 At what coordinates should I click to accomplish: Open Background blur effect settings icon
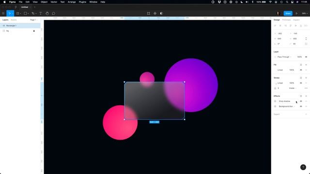[x=275, y=106]
